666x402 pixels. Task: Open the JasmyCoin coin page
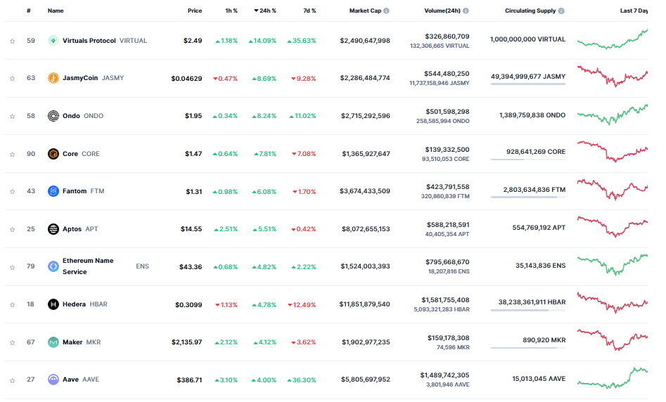point(80,78)
